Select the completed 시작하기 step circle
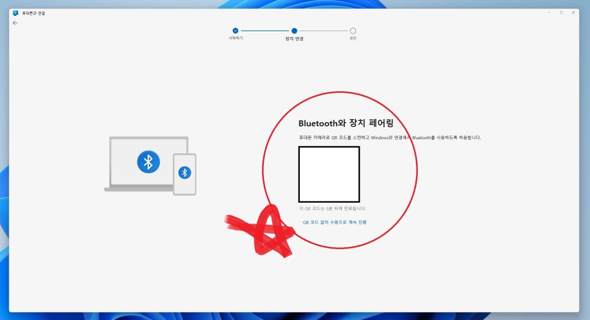 [236, 31]
